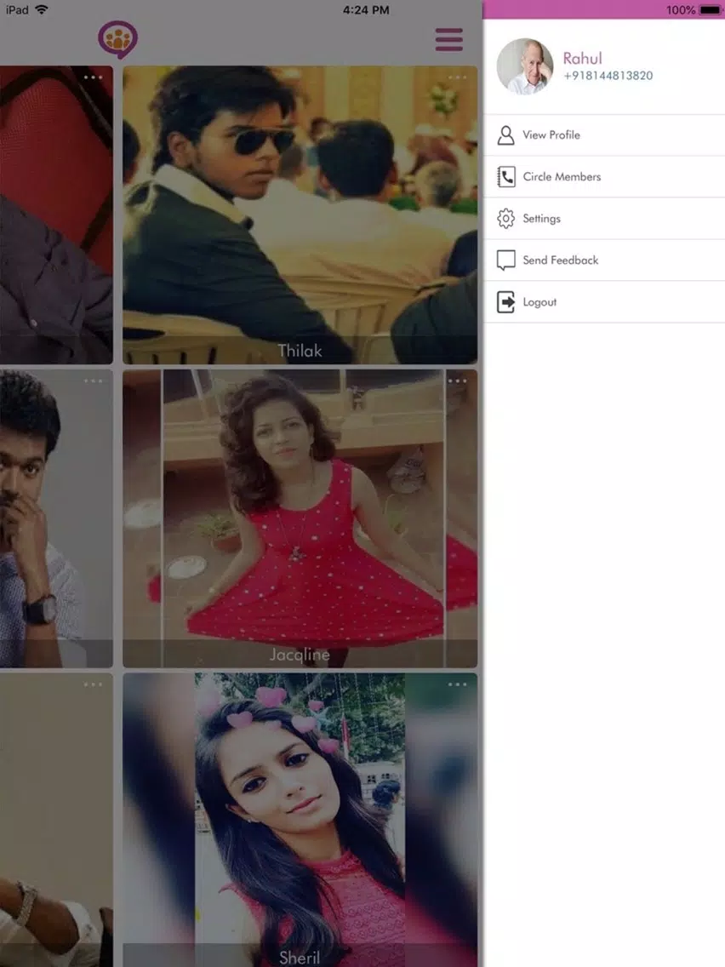This screenshot has width=725, height=967.
Task: Tap the purple circle app logo
Action: pyautogui.click(x=117, y=39)
